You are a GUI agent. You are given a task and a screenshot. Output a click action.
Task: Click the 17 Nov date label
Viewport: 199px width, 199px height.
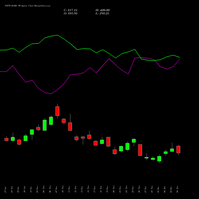[95, 189]
